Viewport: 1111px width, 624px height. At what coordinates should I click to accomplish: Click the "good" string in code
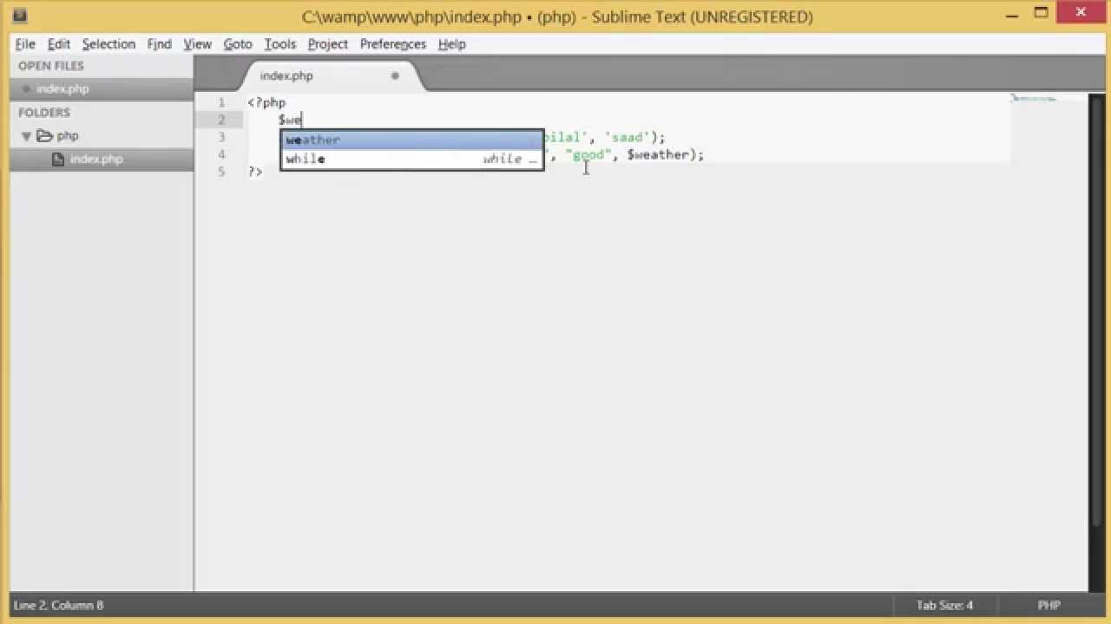click(x=588, y=154)
